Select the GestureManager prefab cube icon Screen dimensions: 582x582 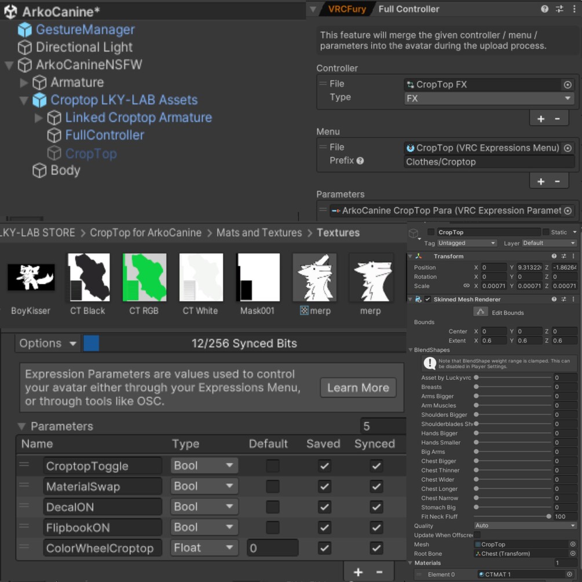pos(25,30)
